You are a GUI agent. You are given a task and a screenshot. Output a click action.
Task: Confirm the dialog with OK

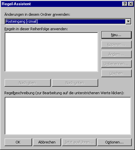coord(18,142)
